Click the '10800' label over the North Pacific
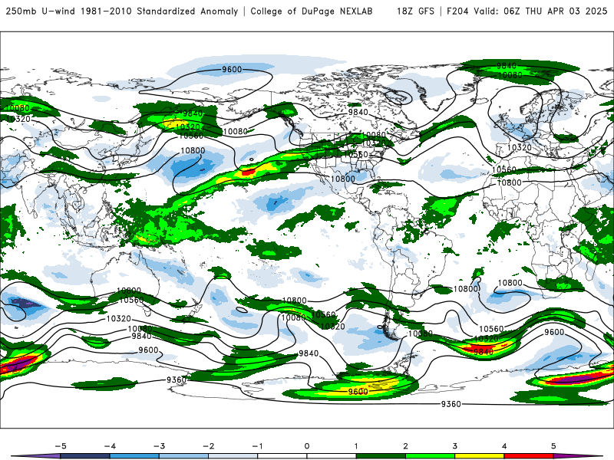This screenshot has width=614, height=460. point(193,150)
